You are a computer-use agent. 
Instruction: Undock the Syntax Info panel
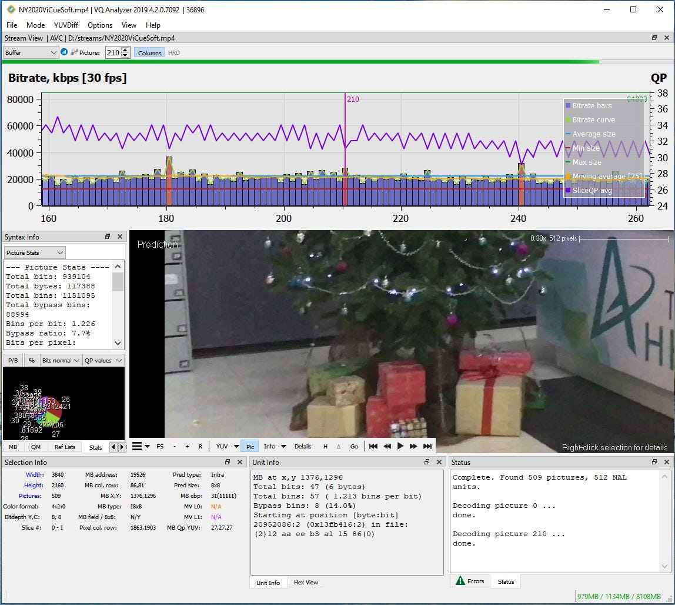coord(107,237)
